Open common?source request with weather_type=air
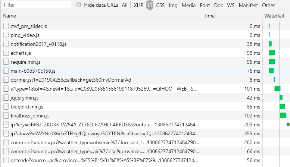This screenshot has height=167, width=290. tap(105, 151)
